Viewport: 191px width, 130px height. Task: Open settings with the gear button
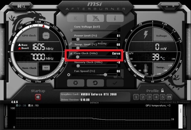pos(76,83)
